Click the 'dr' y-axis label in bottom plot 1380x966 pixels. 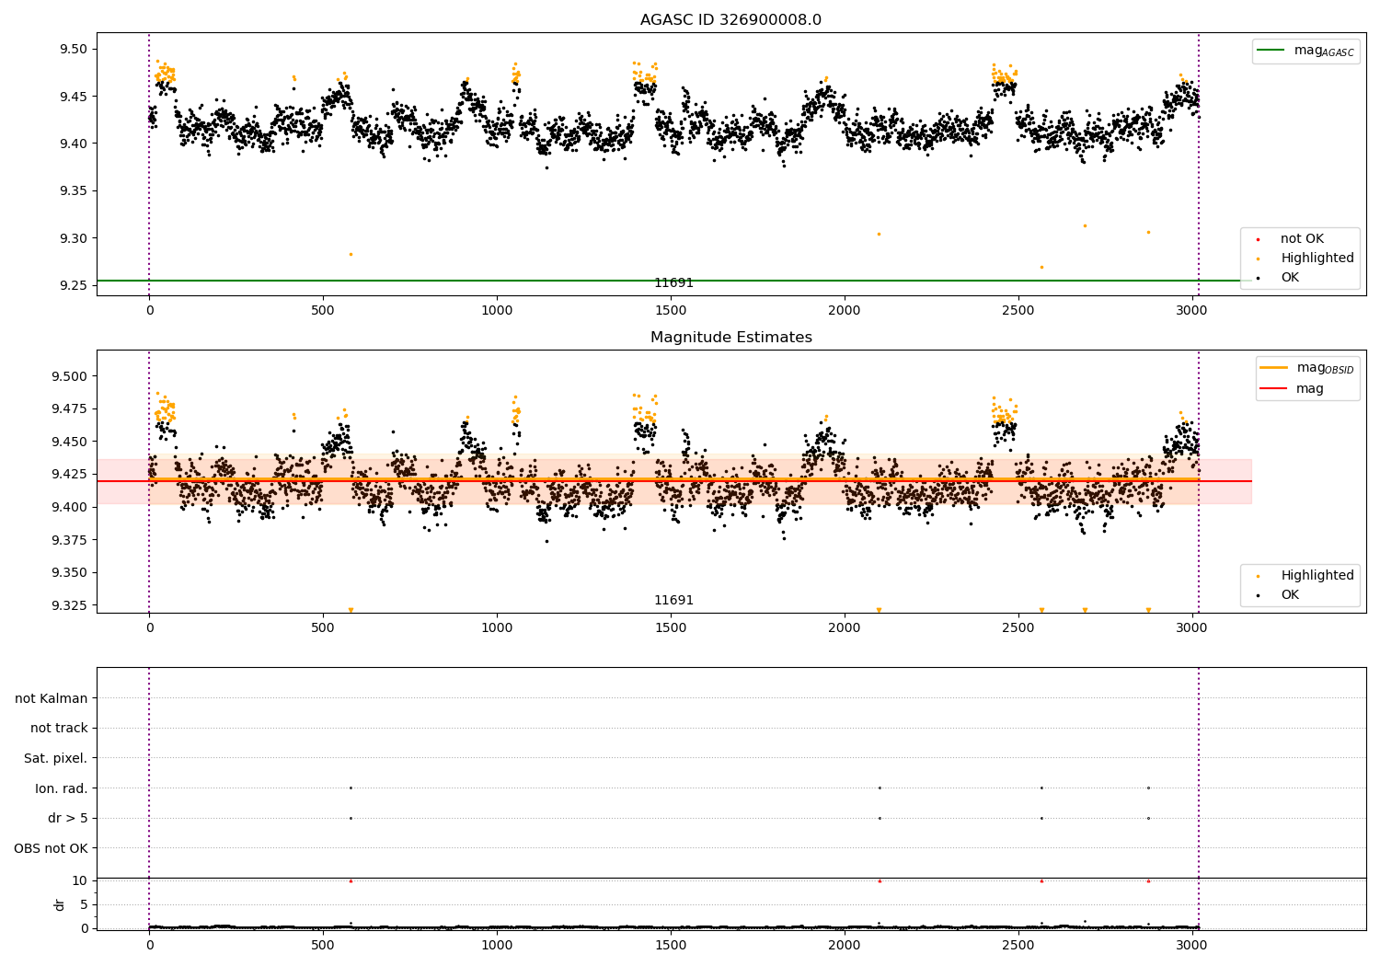tap(60, 904)
